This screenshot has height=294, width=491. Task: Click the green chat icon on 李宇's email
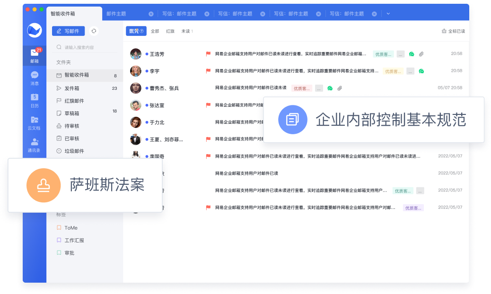[421, 71]
